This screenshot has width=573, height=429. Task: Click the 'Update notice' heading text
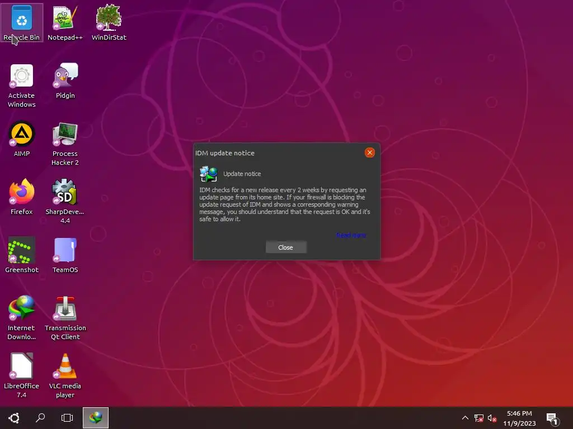(x=242, y=174)
